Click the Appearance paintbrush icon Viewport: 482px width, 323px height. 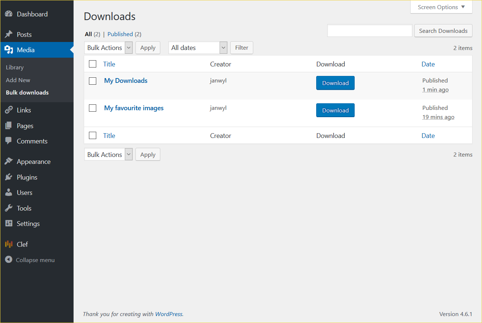point(9,162)
